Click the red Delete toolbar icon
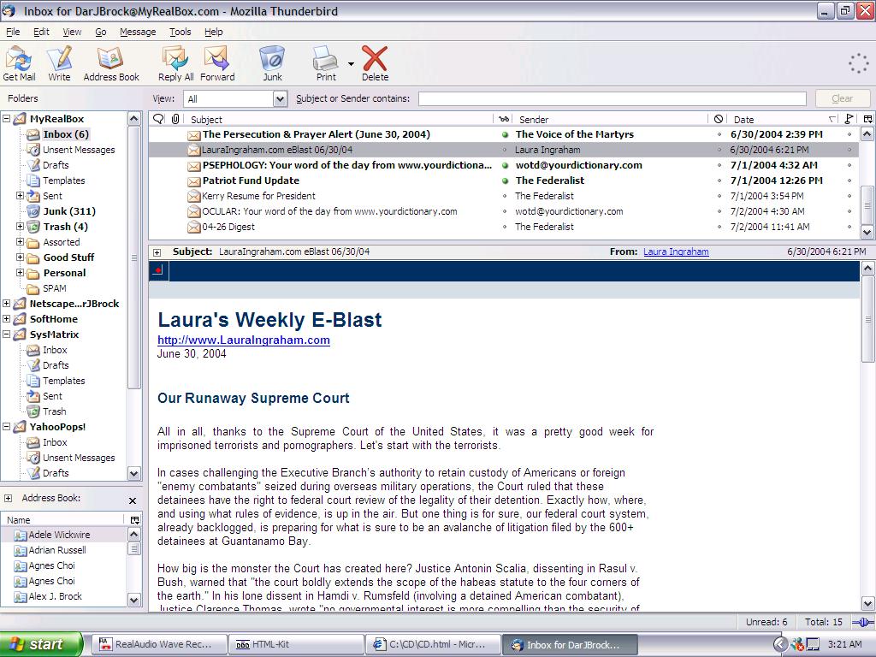This screenshot has height=657, width=876. click(x=375, y=63)
